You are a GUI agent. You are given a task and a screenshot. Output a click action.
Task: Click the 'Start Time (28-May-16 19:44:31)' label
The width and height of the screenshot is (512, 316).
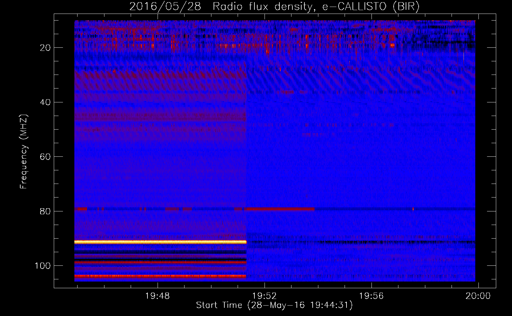click(x=274, y=305)
